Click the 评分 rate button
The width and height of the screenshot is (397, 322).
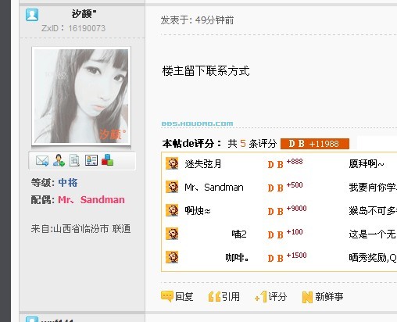(x=271, y=296)
